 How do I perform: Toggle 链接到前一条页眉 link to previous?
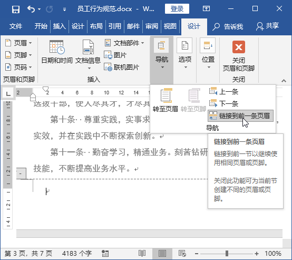pyautogui.click(x=240, y=115)
